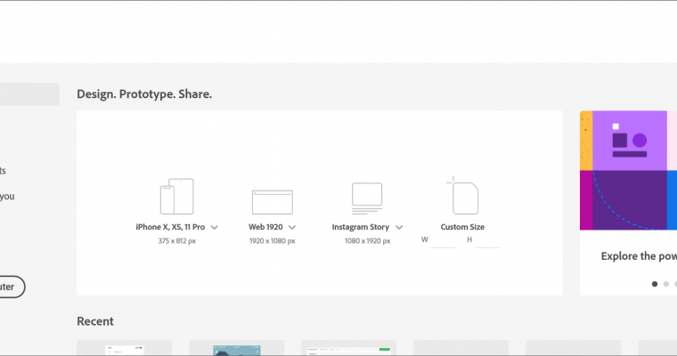Click the Custom Size label
This screenshot has height=356, width=677.
(x=462, y=227)
